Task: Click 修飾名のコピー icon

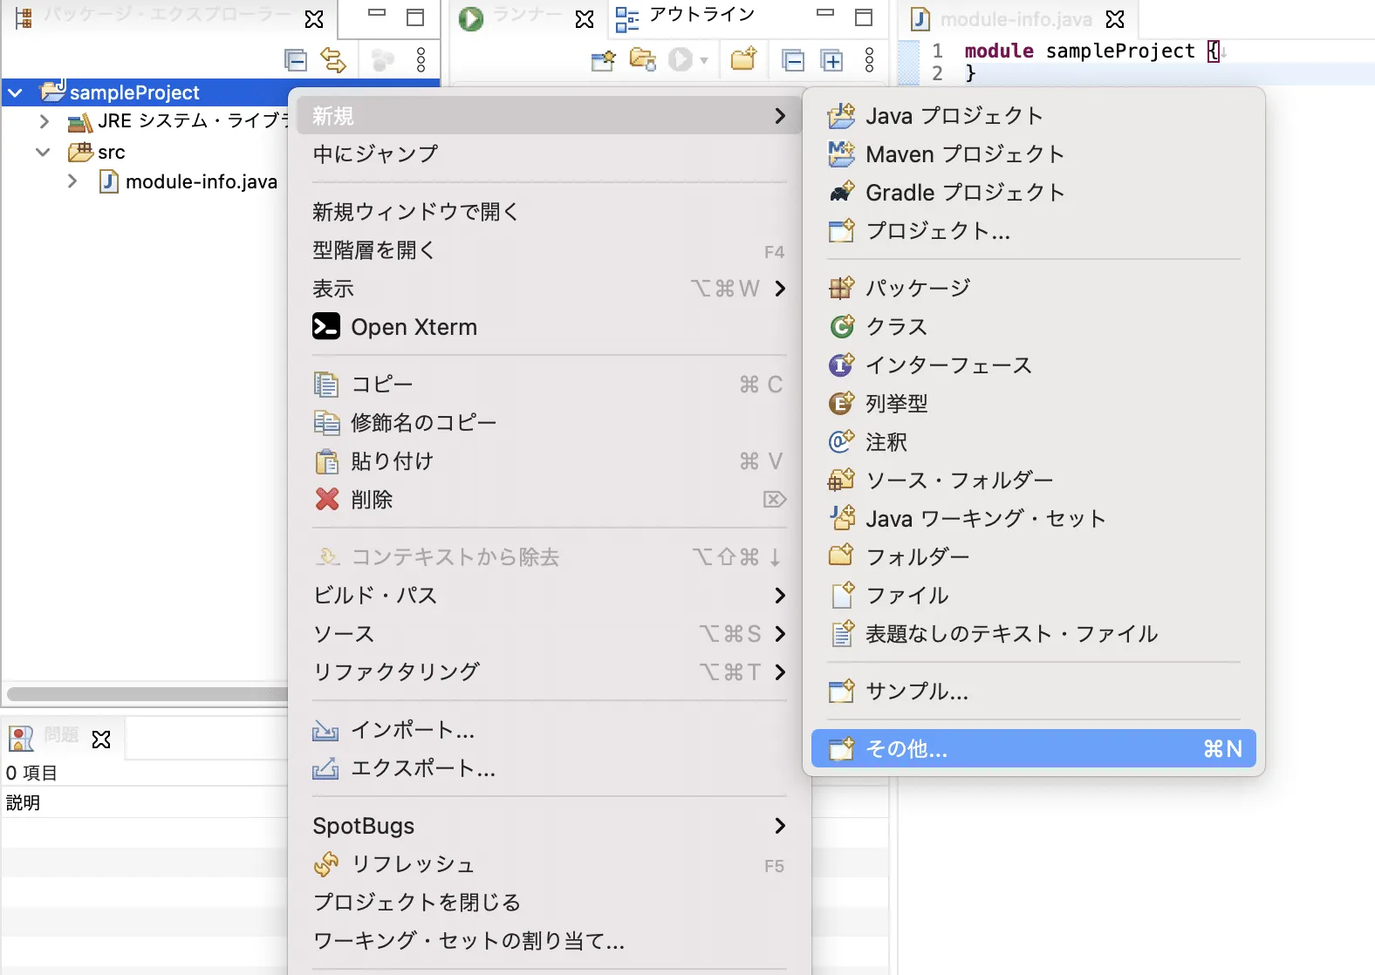Action: tap(326, 423)
